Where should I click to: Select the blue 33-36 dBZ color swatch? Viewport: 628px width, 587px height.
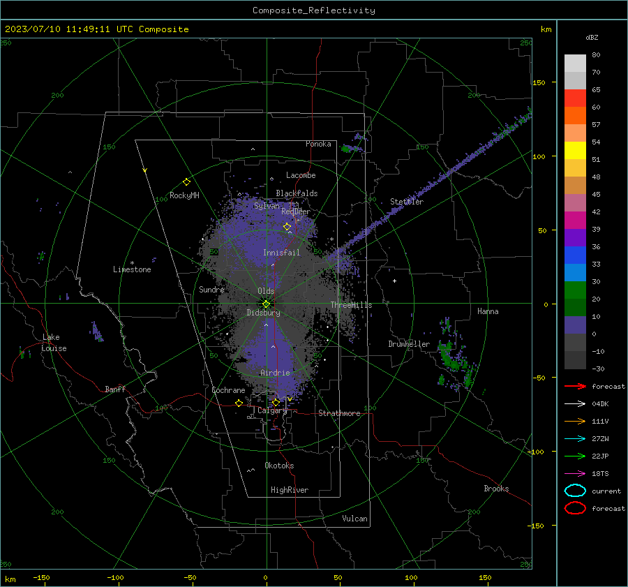tap(575, 255)
